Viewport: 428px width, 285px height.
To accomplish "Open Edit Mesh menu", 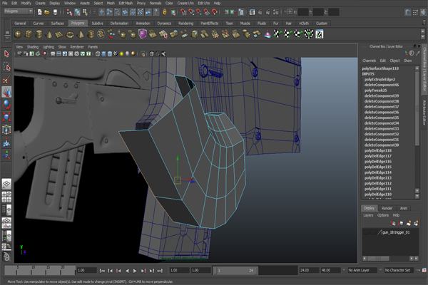I will [126, 4].
